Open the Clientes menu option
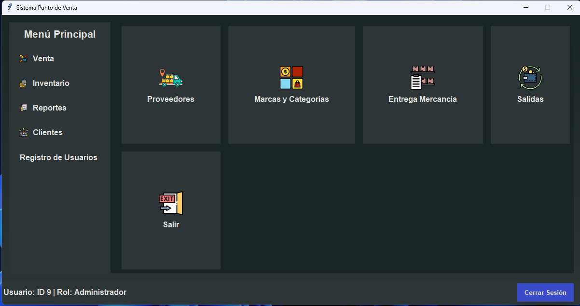The width and height of the screenshot is (580, 306). coord(48,132)
